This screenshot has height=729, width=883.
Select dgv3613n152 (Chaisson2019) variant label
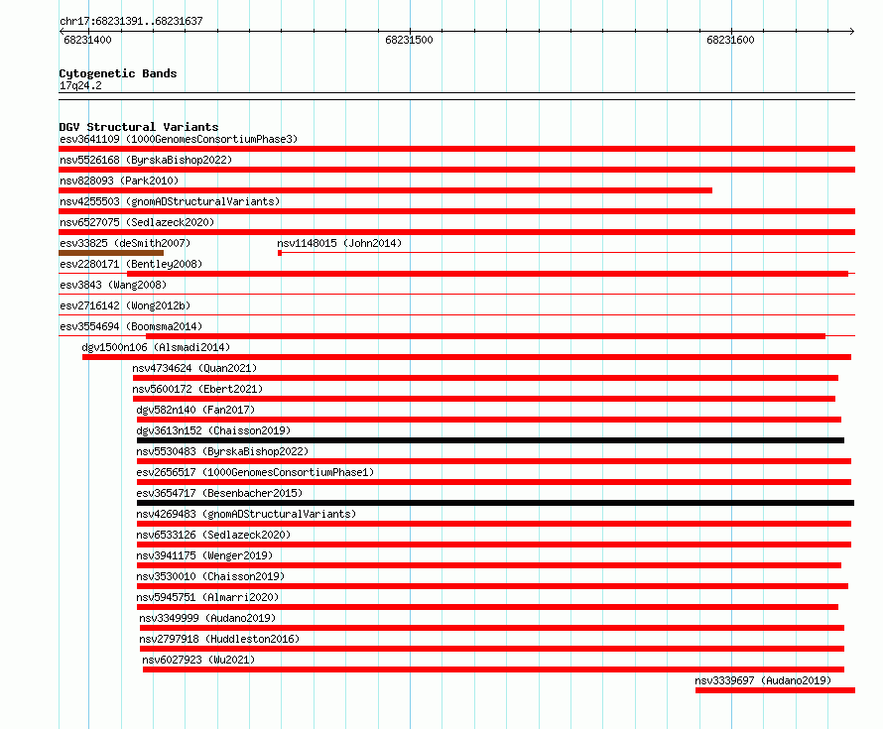tap(213, 430)
